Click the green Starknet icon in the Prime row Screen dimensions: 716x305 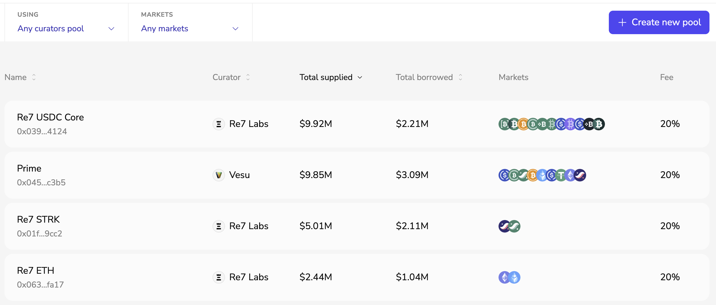(524, 175)
